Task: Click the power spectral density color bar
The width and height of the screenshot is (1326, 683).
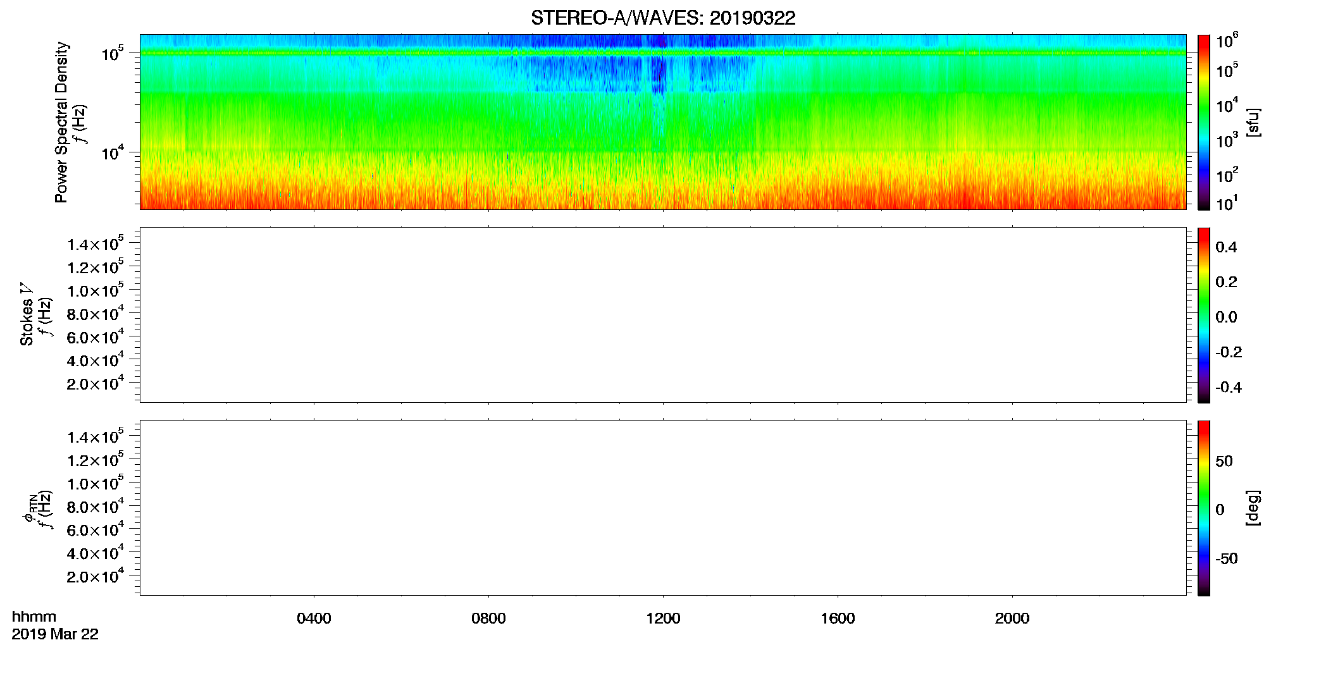Action: point(1203,122)
